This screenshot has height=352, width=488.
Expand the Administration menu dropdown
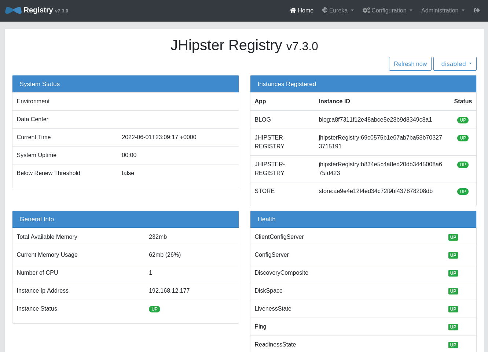pyautogui.click(x=443, y=10)
